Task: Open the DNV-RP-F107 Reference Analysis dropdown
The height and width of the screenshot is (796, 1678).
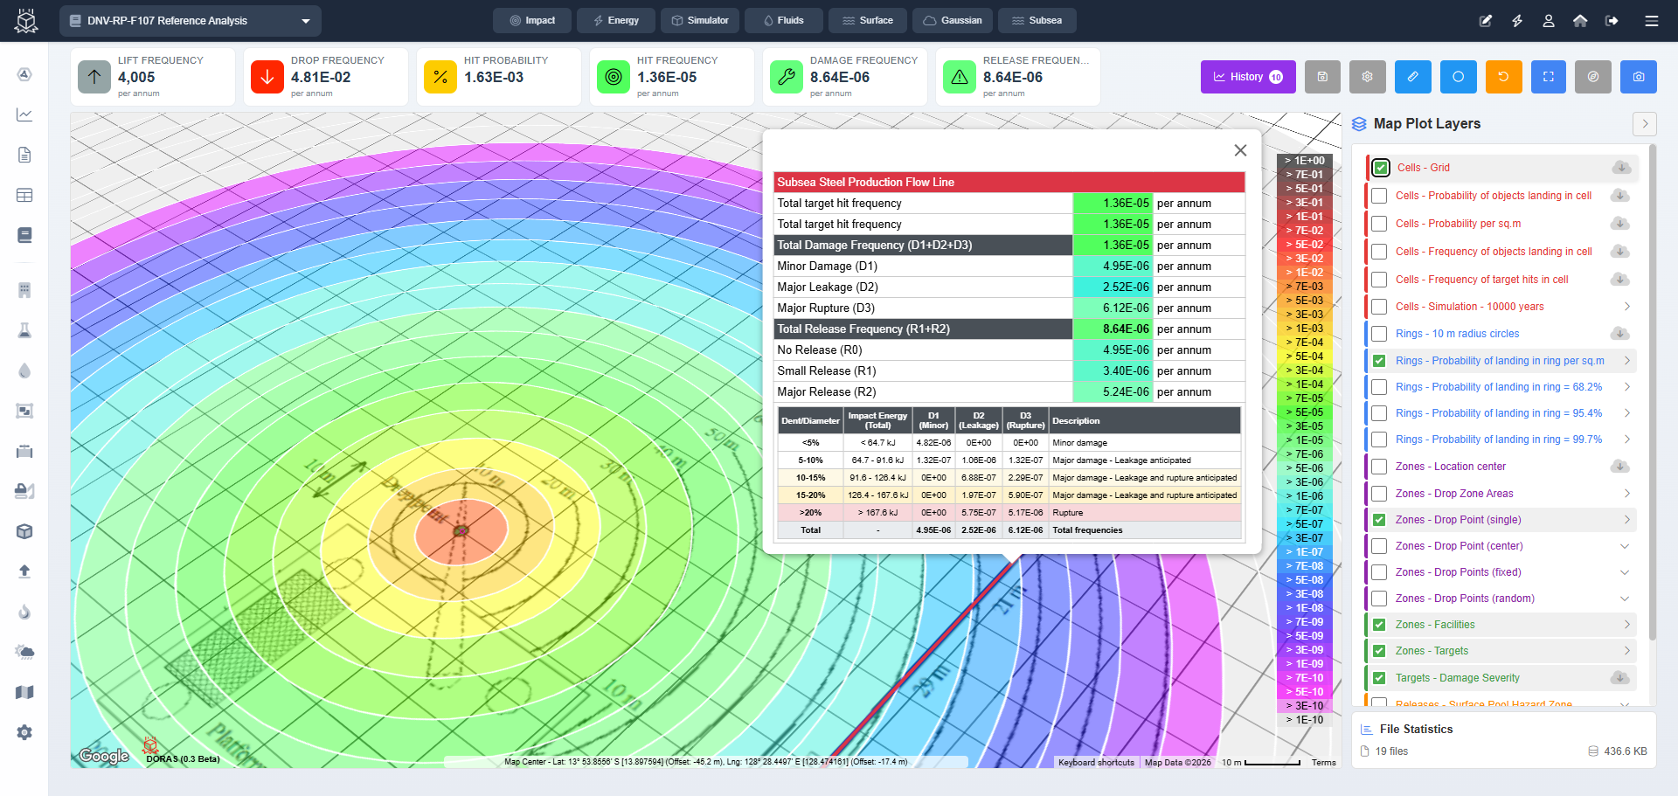Action: coord(191,21)
